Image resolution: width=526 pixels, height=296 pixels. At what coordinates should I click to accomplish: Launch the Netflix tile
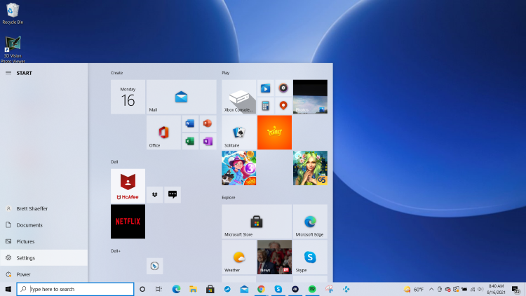coord(128,221)
